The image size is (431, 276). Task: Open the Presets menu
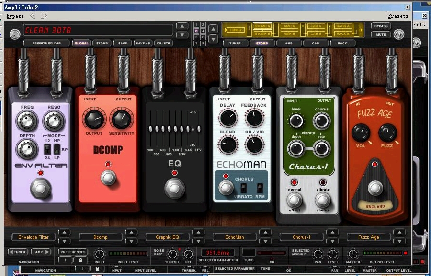398,16
